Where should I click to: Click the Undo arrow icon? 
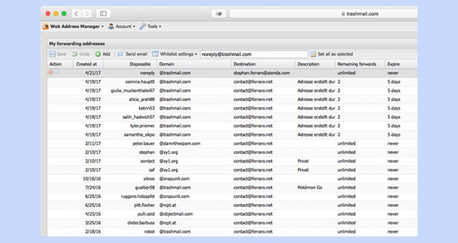click(75, 54)
